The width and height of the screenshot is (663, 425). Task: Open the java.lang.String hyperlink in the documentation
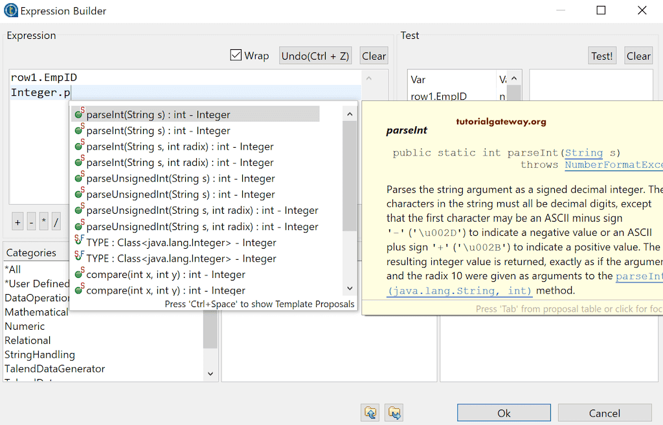(583, 152)
